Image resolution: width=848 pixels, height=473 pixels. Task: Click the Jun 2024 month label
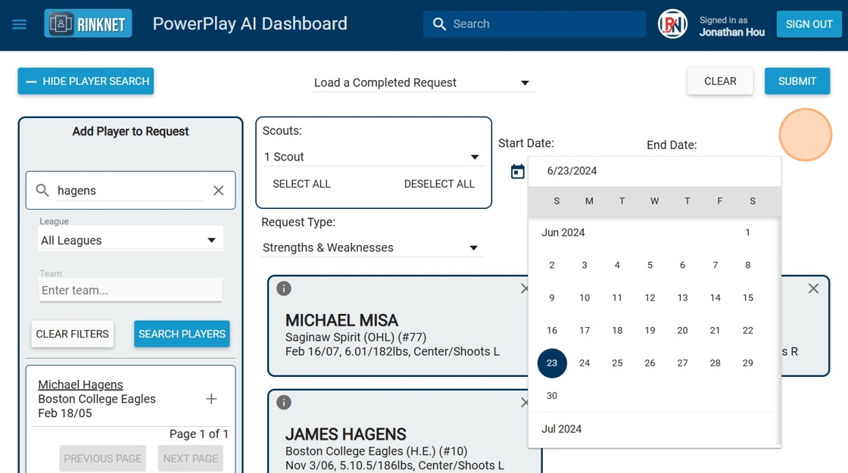pyautogui.click(x=563, y=232)
